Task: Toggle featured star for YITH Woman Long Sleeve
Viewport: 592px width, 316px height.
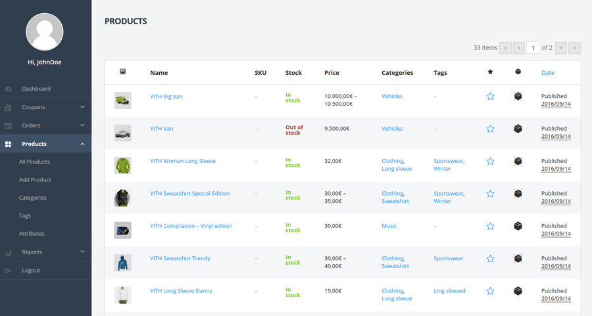Action: 490,161
